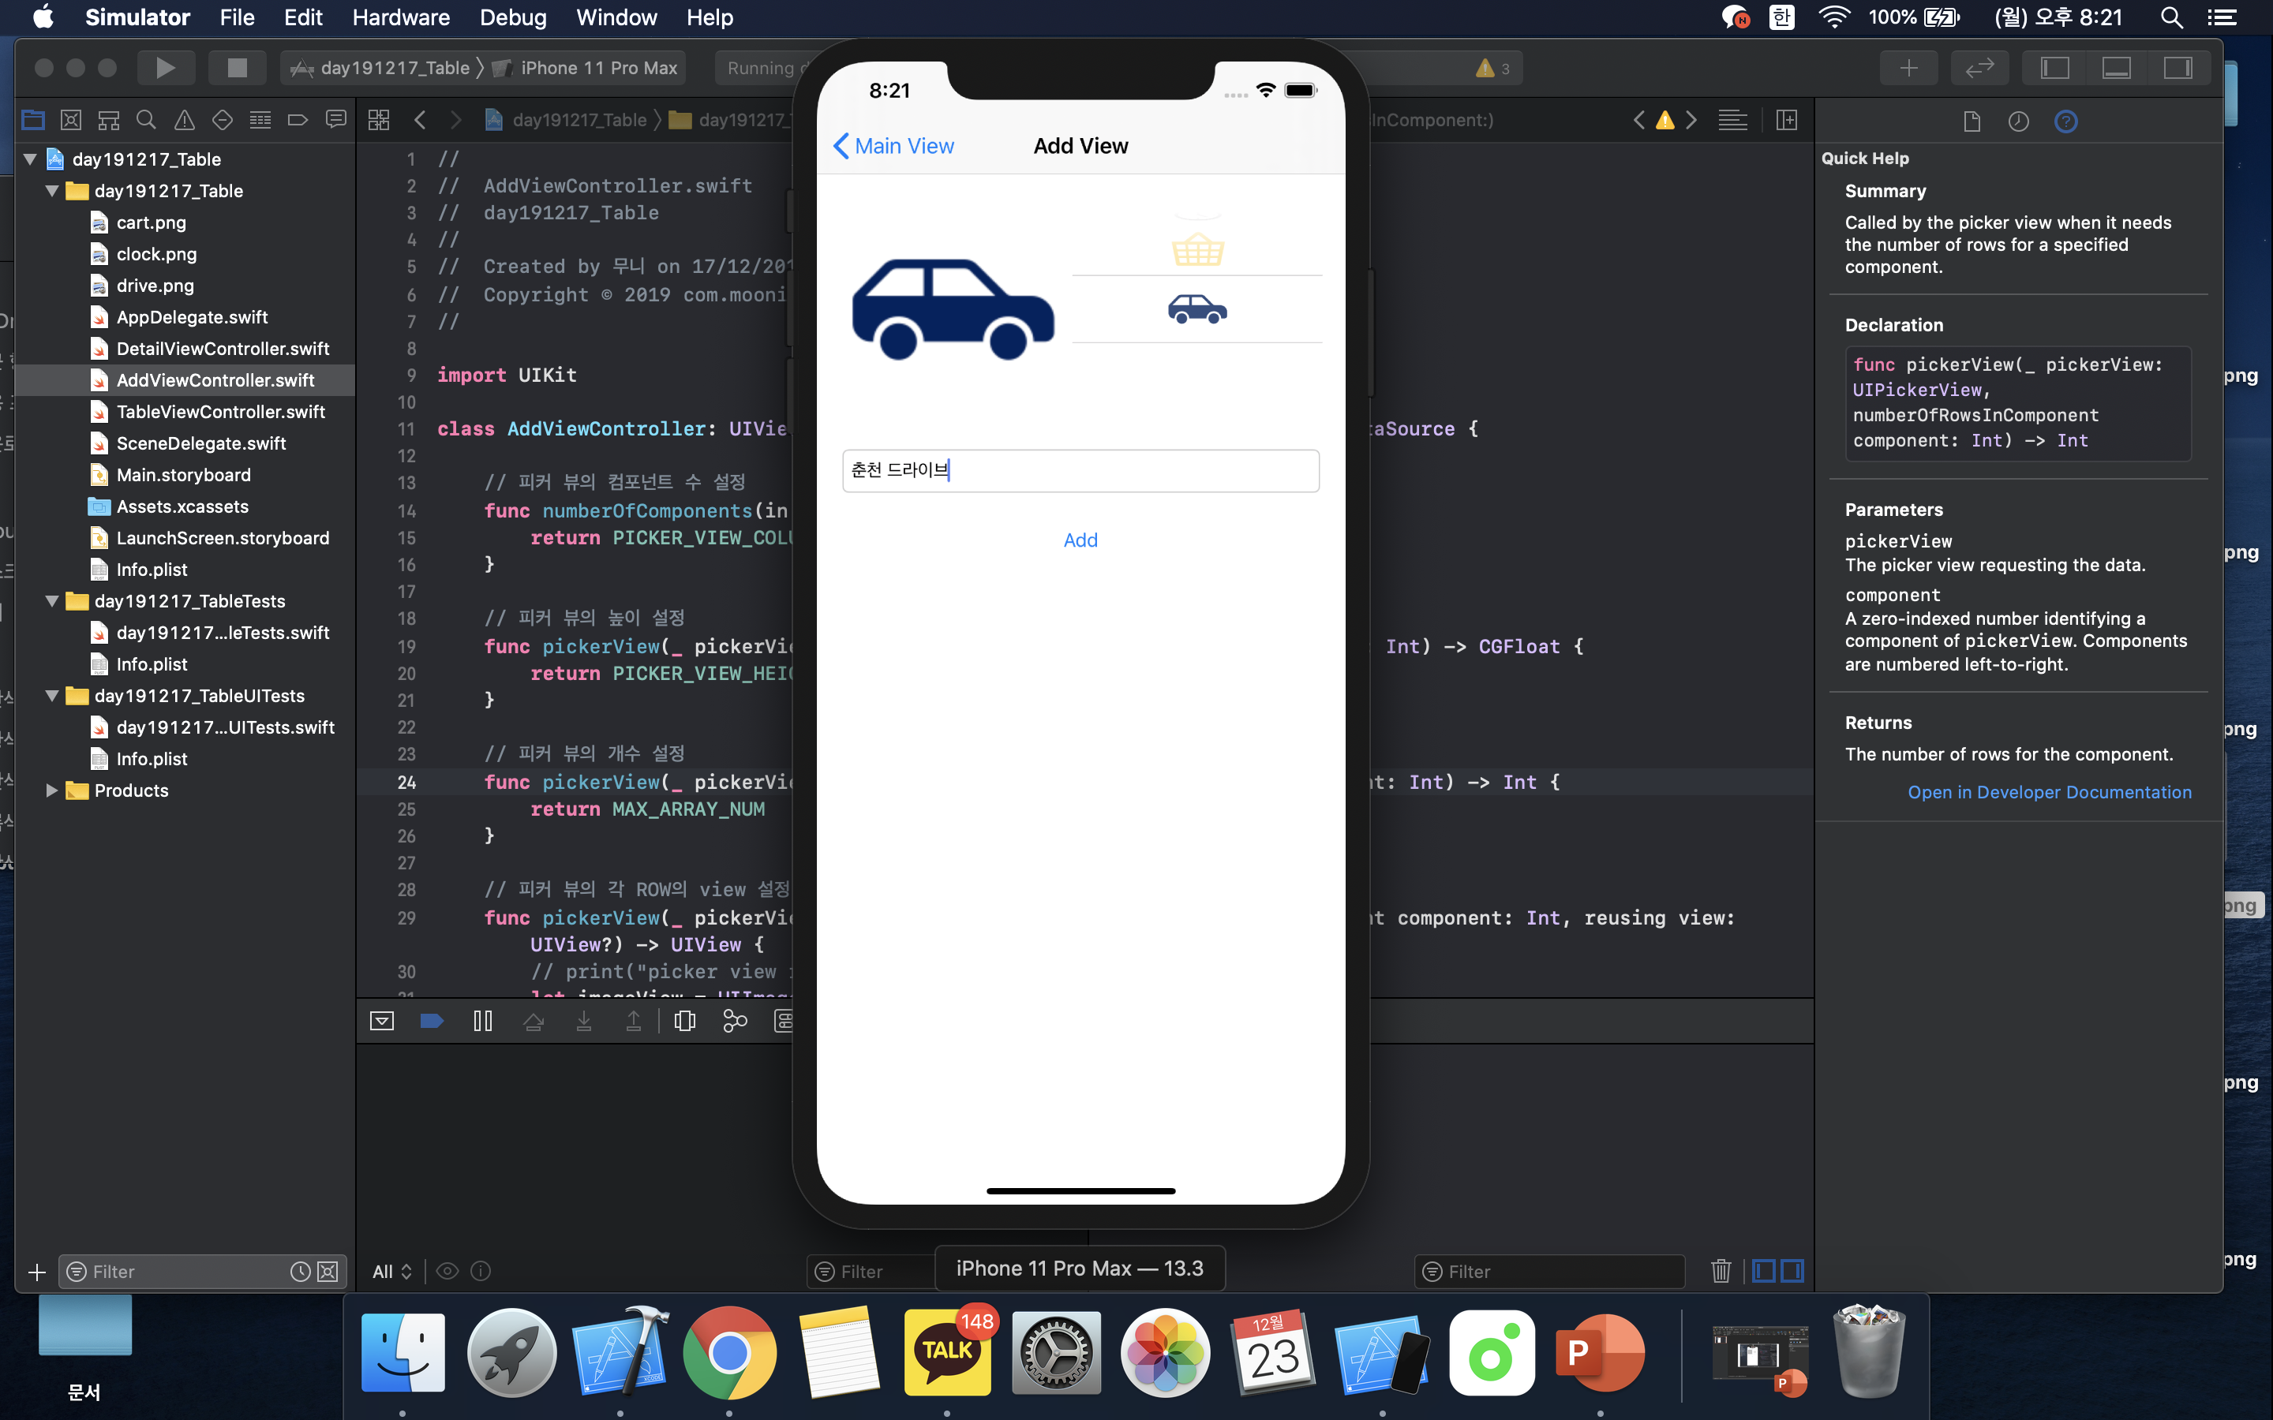
Task: Click the 춘천 드라이브 text field
Action: (x=1080, y=470)
